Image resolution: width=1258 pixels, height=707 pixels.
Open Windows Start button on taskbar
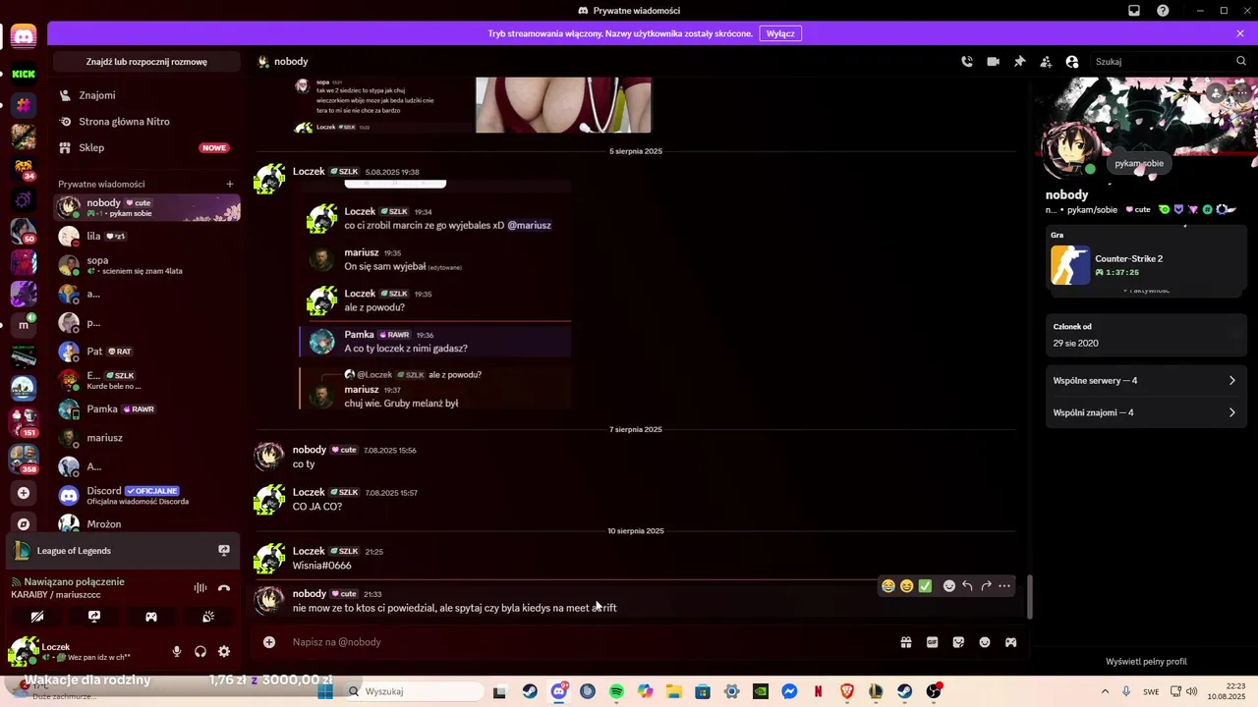[325, 691]
